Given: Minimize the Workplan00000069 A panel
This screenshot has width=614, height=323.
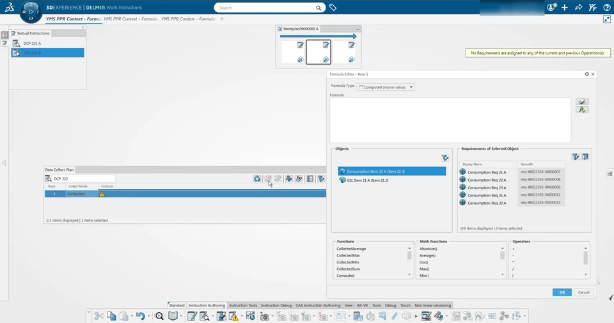Looking at the screenshot, I should tap(358, 29).
